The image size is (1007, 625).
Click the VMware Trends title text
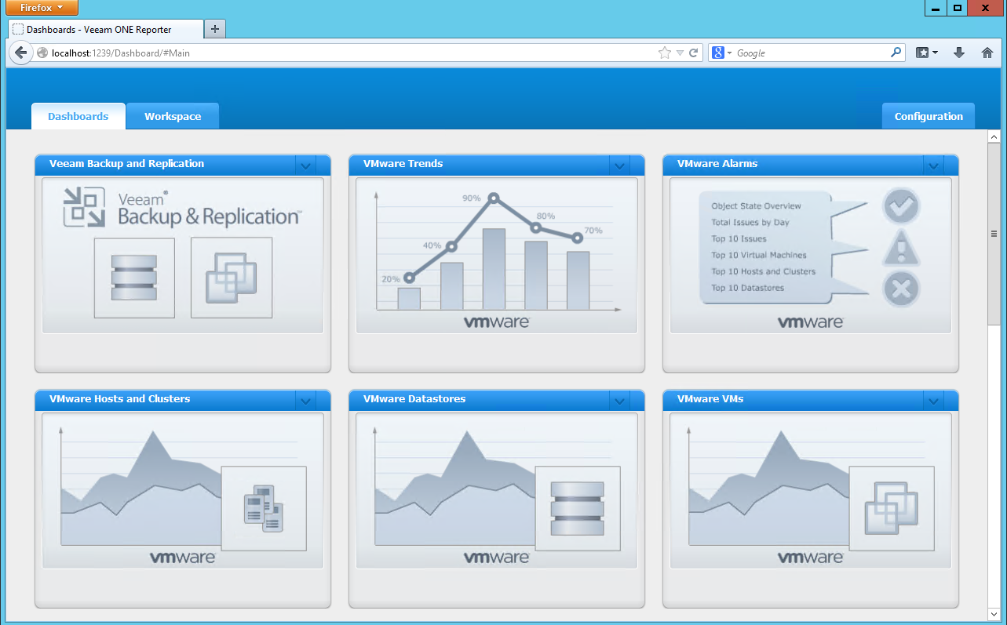coord(403,164)
